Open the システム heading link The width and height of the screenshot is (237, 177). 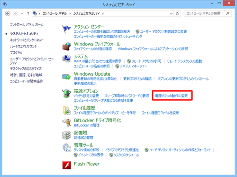(81, 57)
